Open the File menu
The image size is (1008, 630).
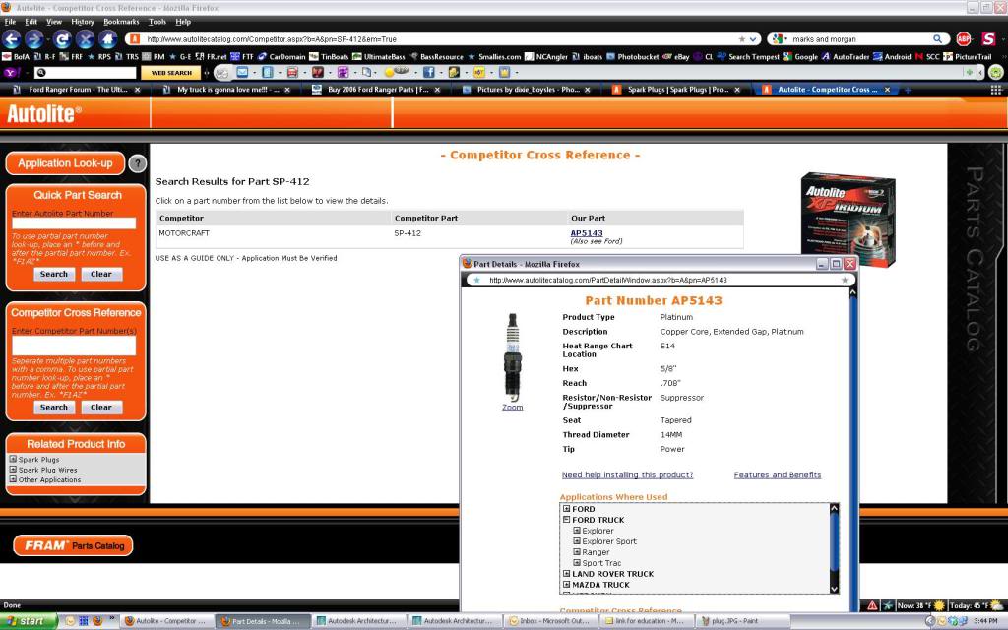coord(10,22)
